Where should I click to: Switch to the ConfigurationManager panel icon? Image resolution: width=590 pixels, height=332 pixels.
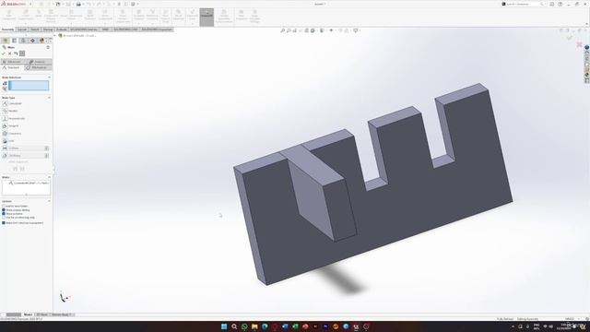(x=23, y=41)
